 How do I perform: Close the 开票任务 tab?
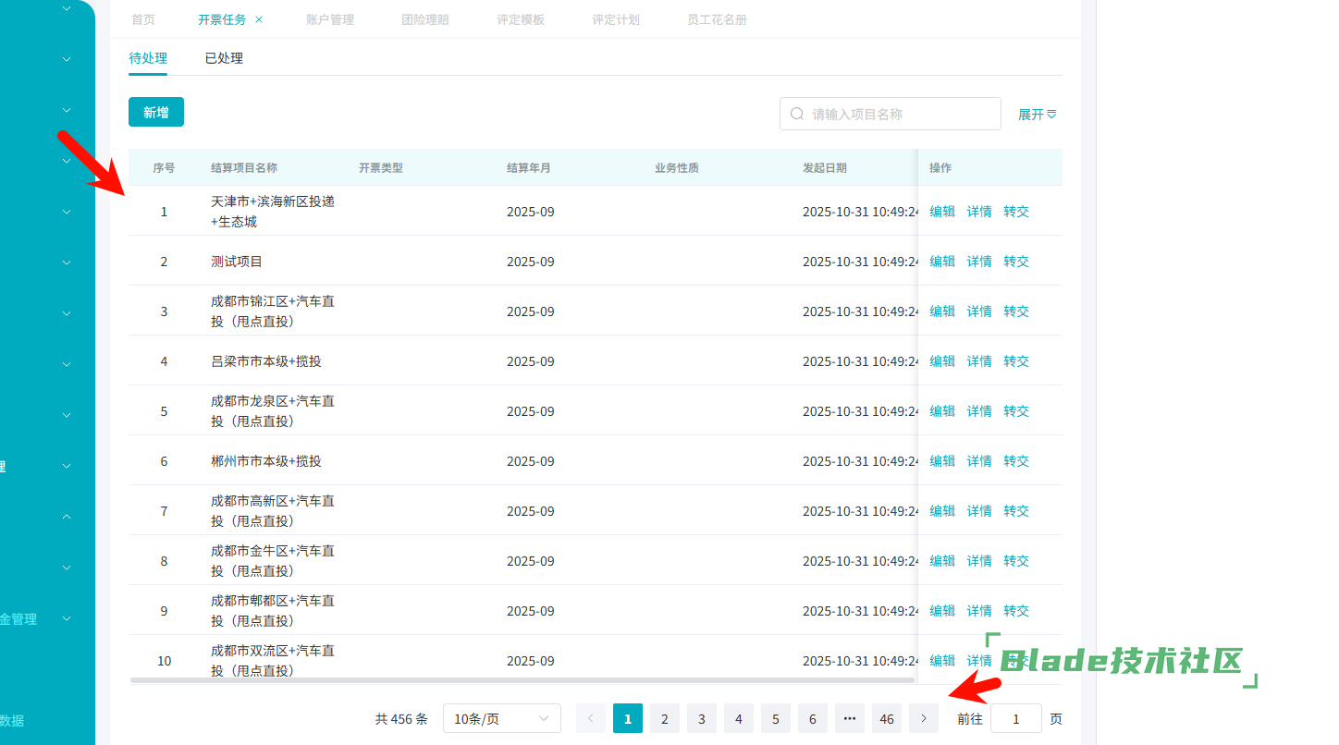click(259, 19)
